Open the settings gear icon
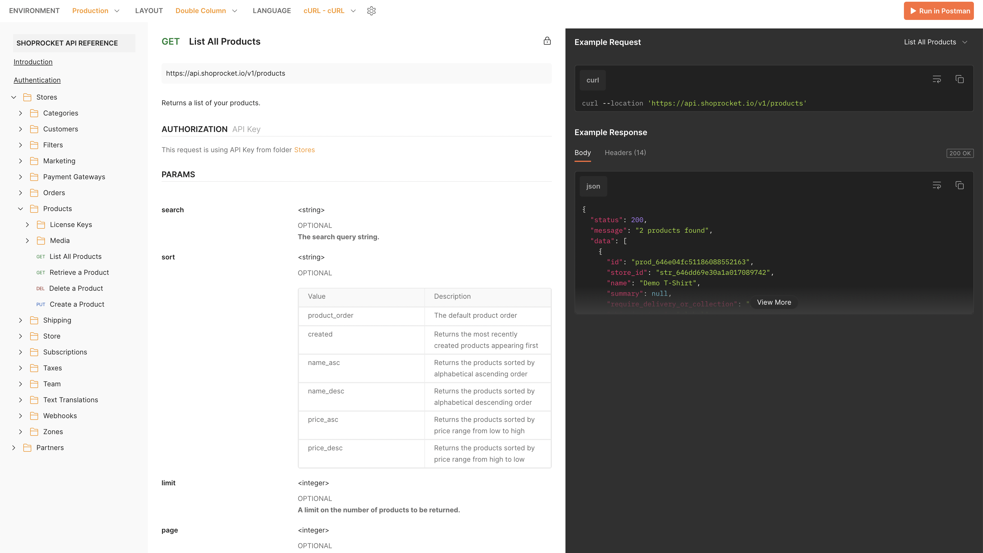This screenshot has width=983, height=553. [371, 11]
